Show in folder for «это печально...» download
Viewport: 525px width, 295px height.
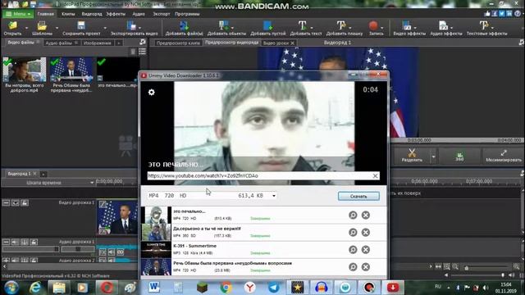(x=353, y=215)
